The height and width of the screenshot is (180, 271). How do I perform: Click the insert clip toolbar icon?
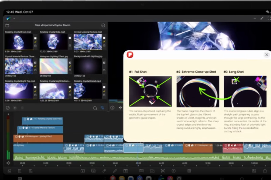(83, 171)
